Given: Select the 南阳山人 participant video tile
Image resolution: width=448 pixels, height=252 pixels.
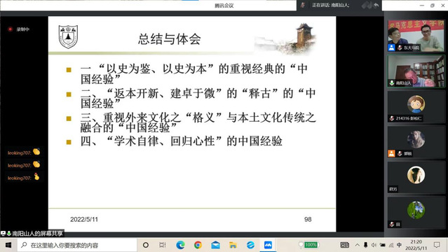Looking at the screenshot, I should (x=416, y=71).
